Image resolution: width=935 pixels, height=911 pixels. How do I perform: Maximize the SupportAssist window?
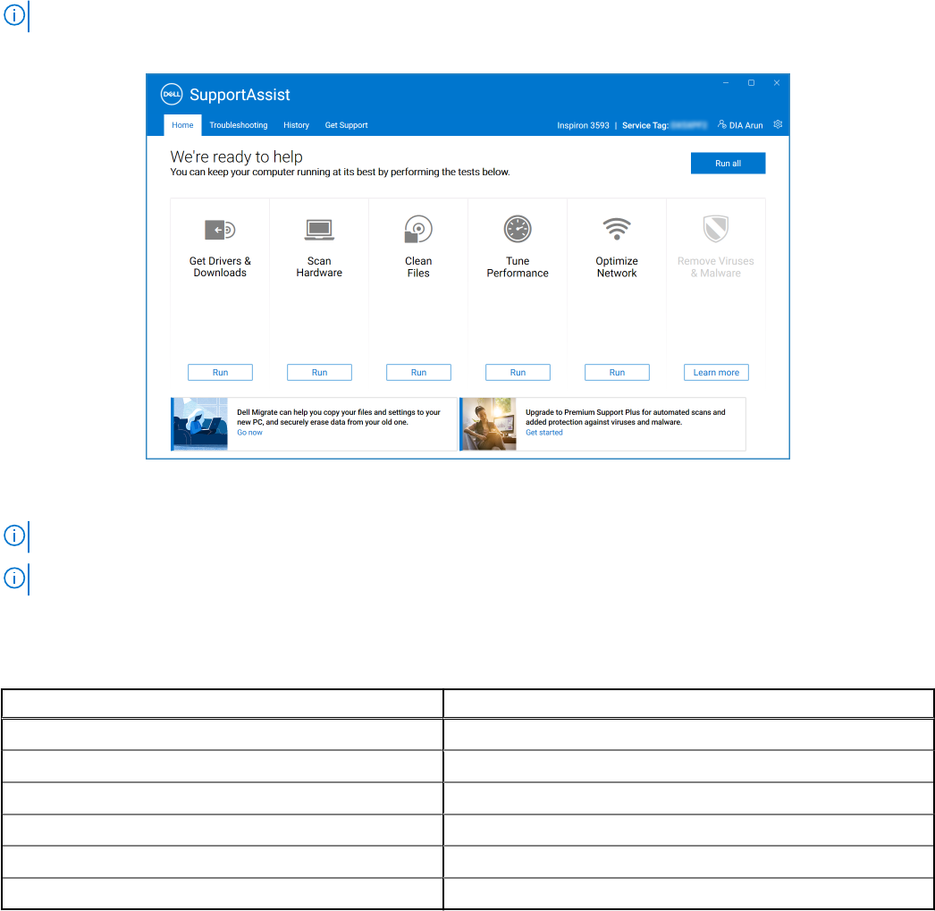752,83
